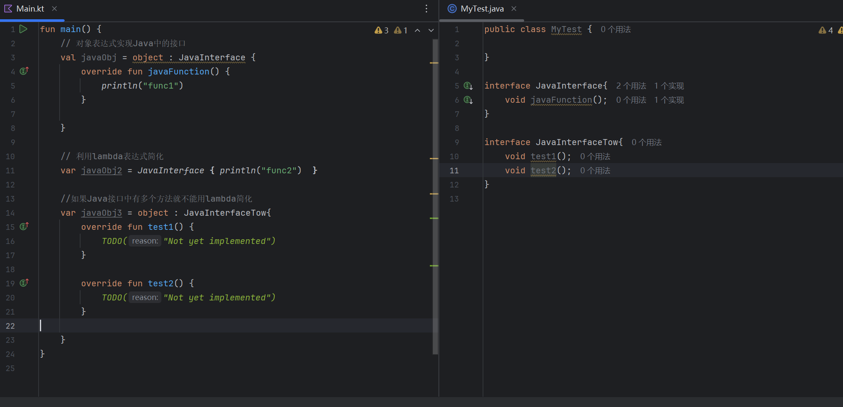This screenshot has height=407, width=843.
Task: Click implements gutter icon on Main.kt line 4
Action: pyautogui.click(x=24, y=71)
